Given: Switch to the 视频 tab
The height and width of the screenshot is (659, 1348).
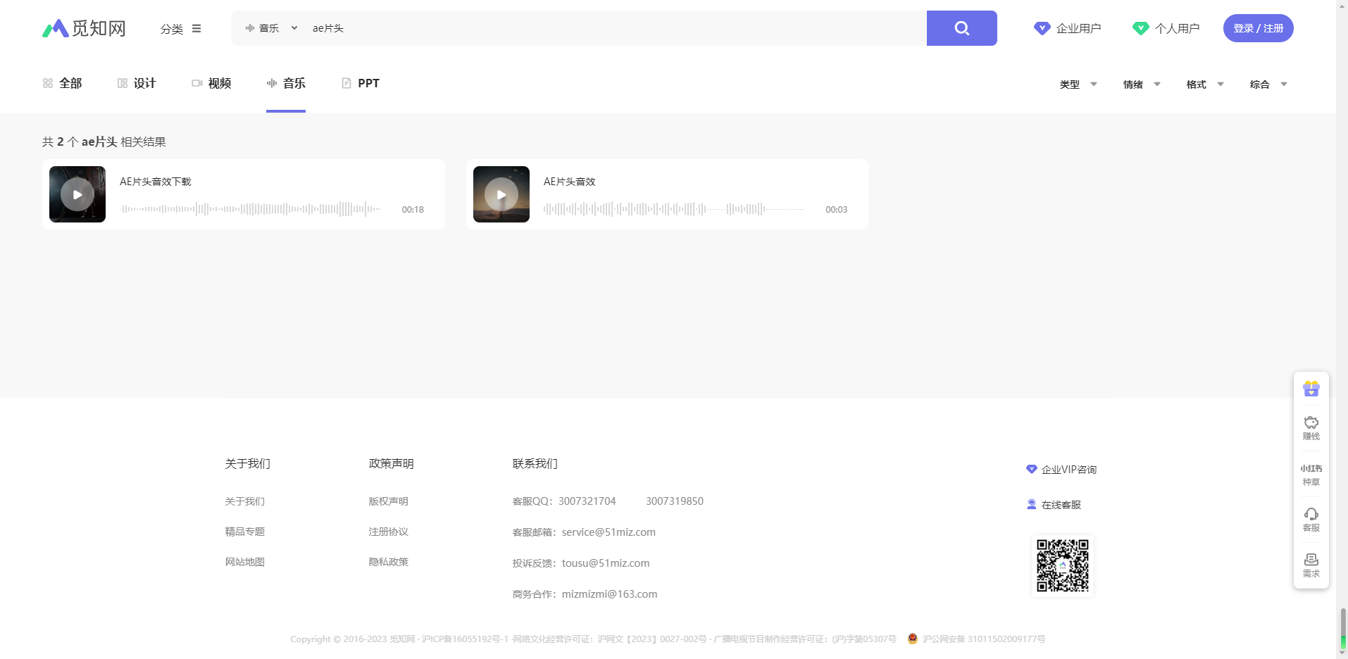Looking at the screenshot, I should [x=211, y=82].
